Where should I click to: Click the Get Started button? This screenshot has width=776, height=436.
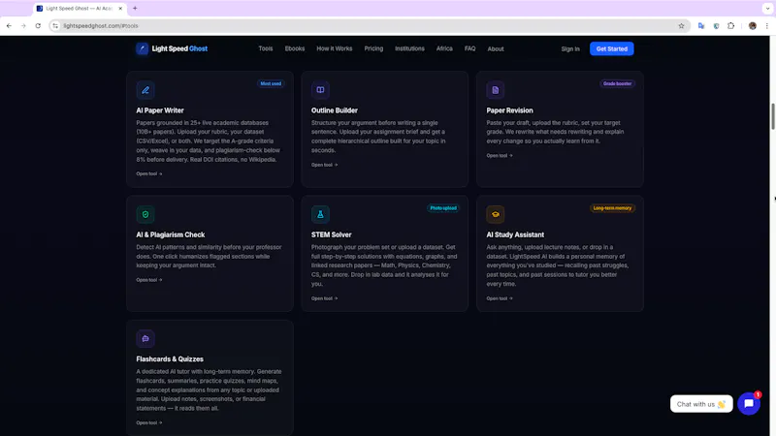(x=612, y=49)
